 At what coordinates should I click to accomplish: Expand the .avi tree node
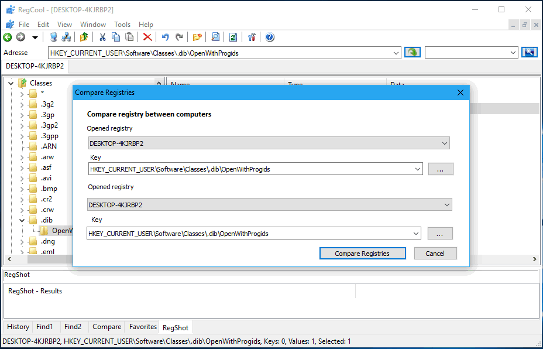click(x=22, y=178)
